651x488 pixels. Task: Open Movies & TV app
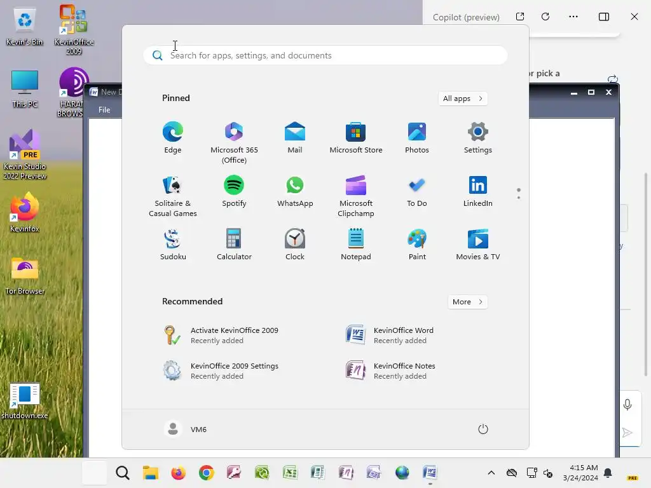[478, 245]
